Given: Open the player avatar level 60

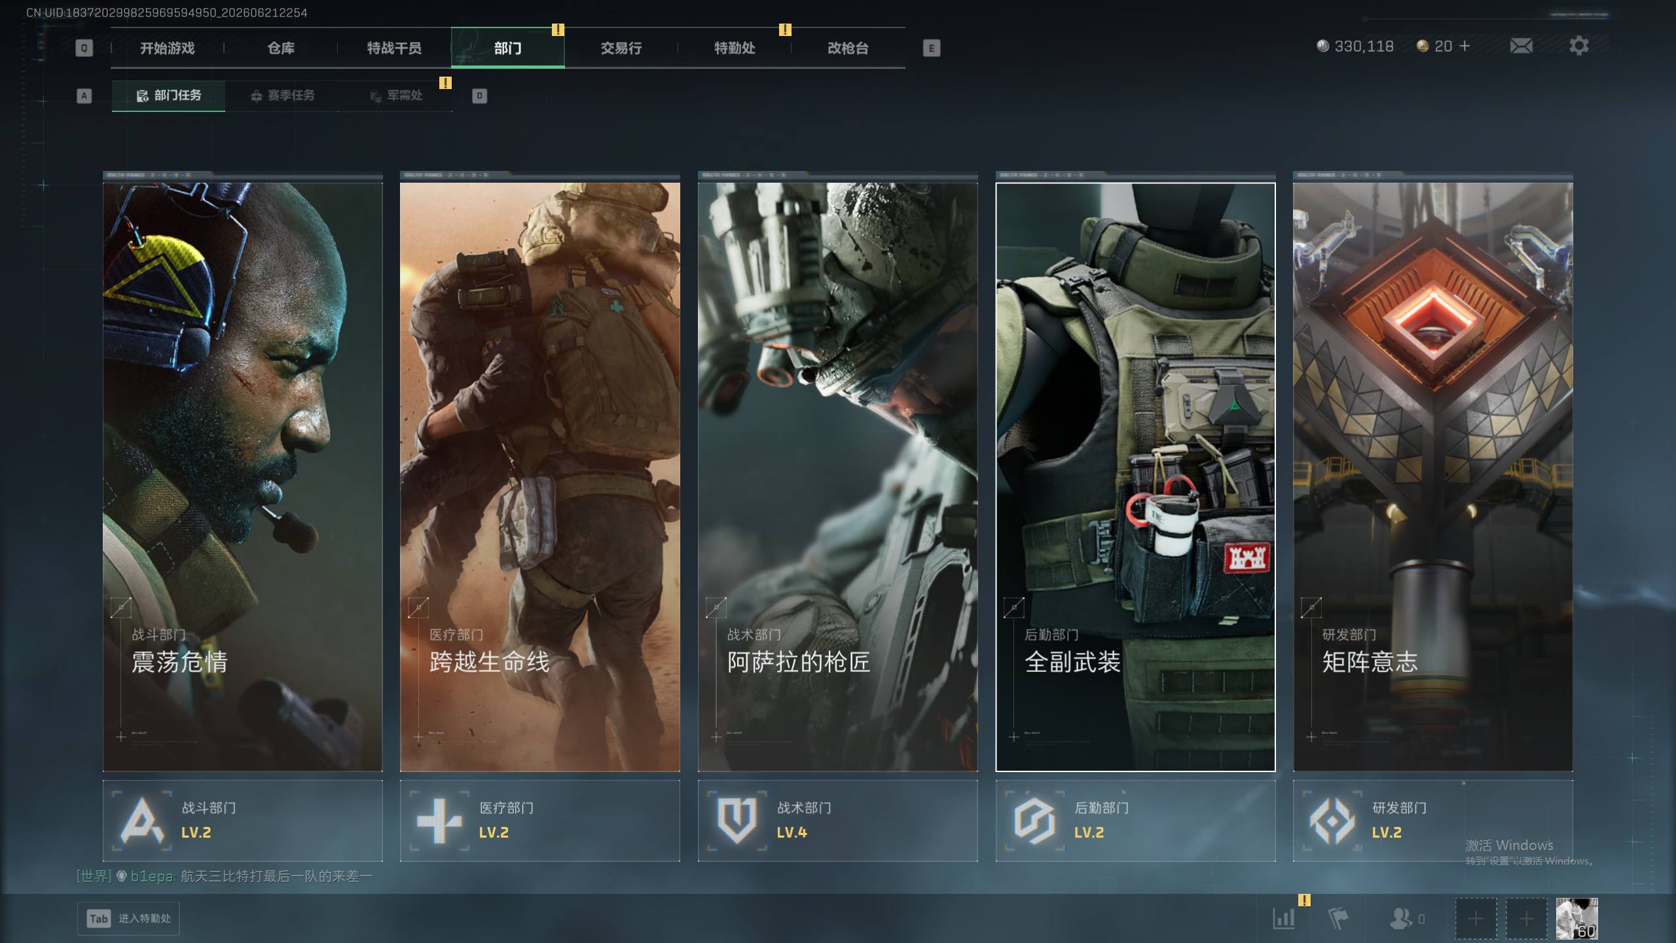Looking at the screenshot, I should [x=1576, y=919].
